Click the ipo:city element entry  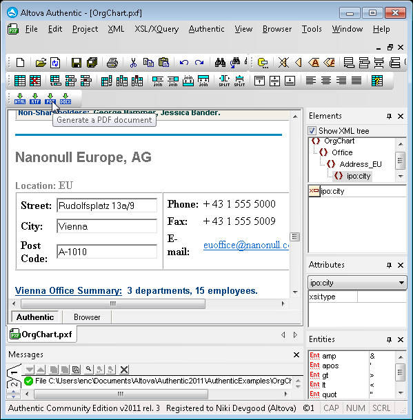point(357,191)
